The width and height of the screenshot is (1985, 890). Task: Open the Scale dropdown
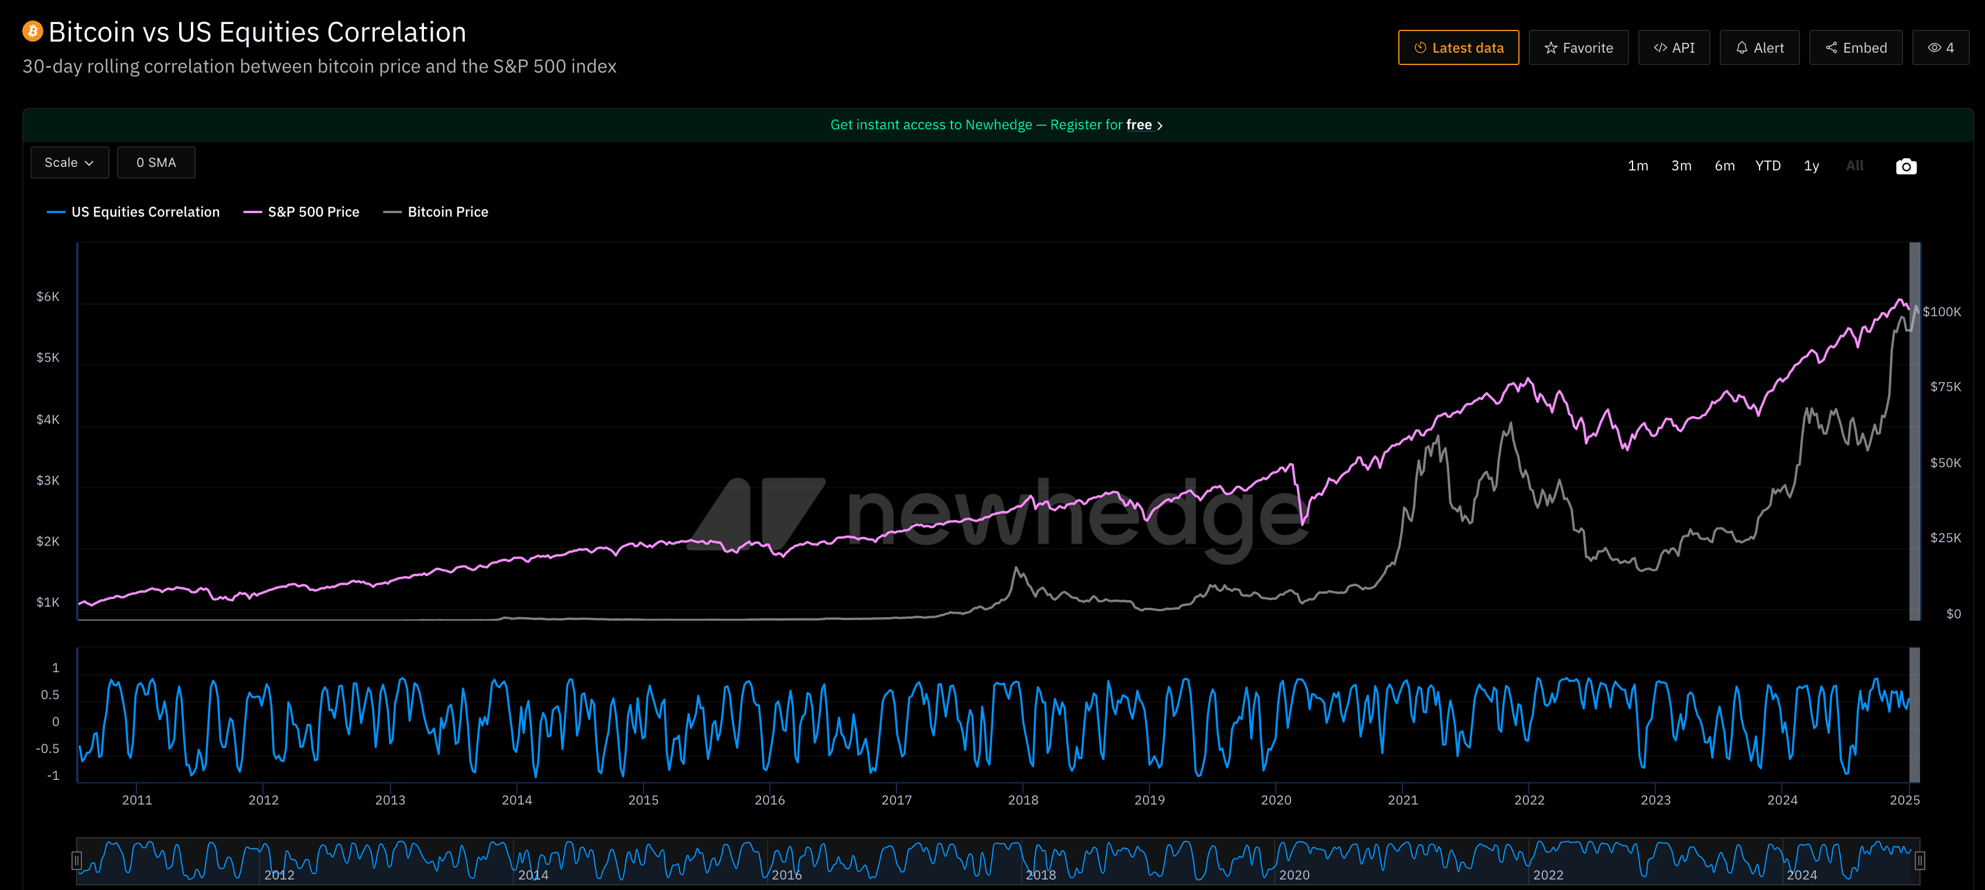click(69, 163)
